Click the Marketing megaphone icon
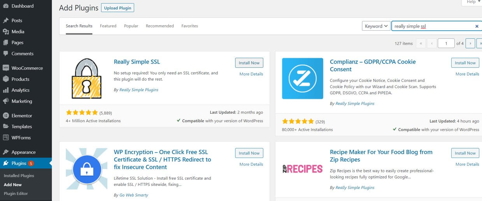This screenshot has height=201, width=482. click(6, 101)
